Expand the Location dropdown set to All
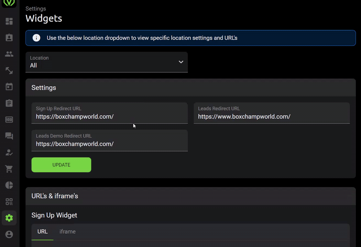 tap(107, 62)
